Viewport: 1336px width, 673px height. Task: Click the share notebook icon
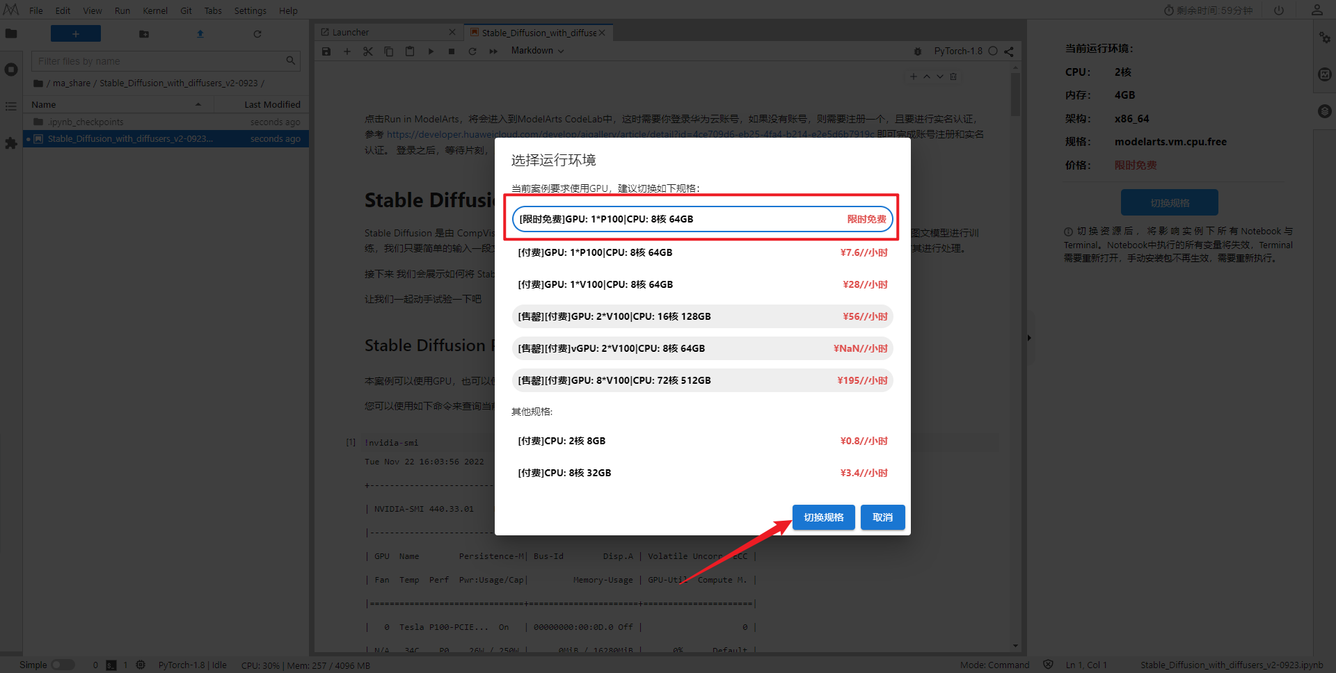tap(1009, 51)
